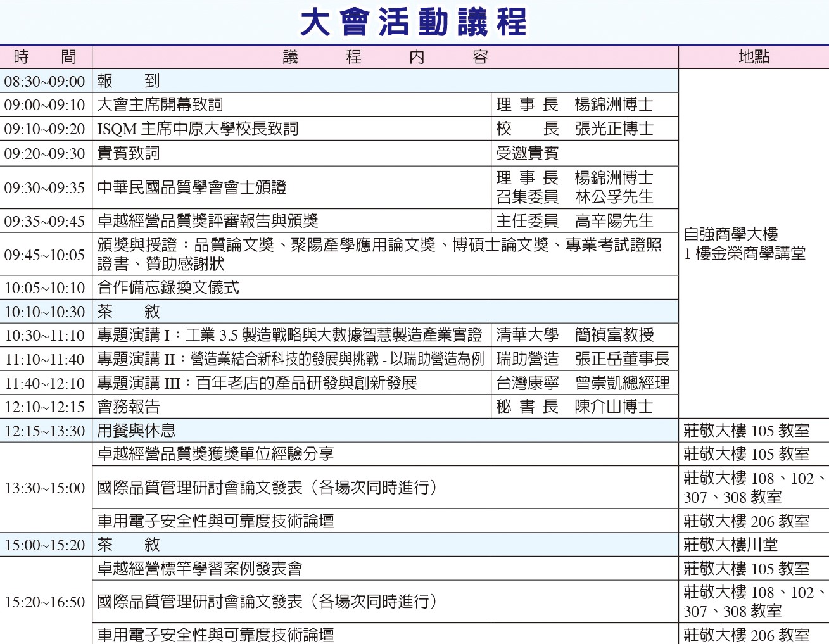Click the title 大會活動議程
This screenshot has width=829, height=644.
tap(414, 22)
